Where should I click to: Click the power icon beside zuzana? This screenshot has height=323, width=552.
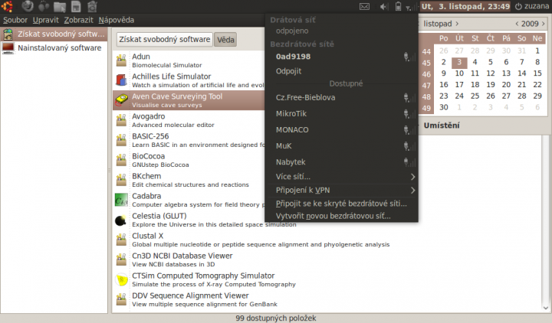518,6
